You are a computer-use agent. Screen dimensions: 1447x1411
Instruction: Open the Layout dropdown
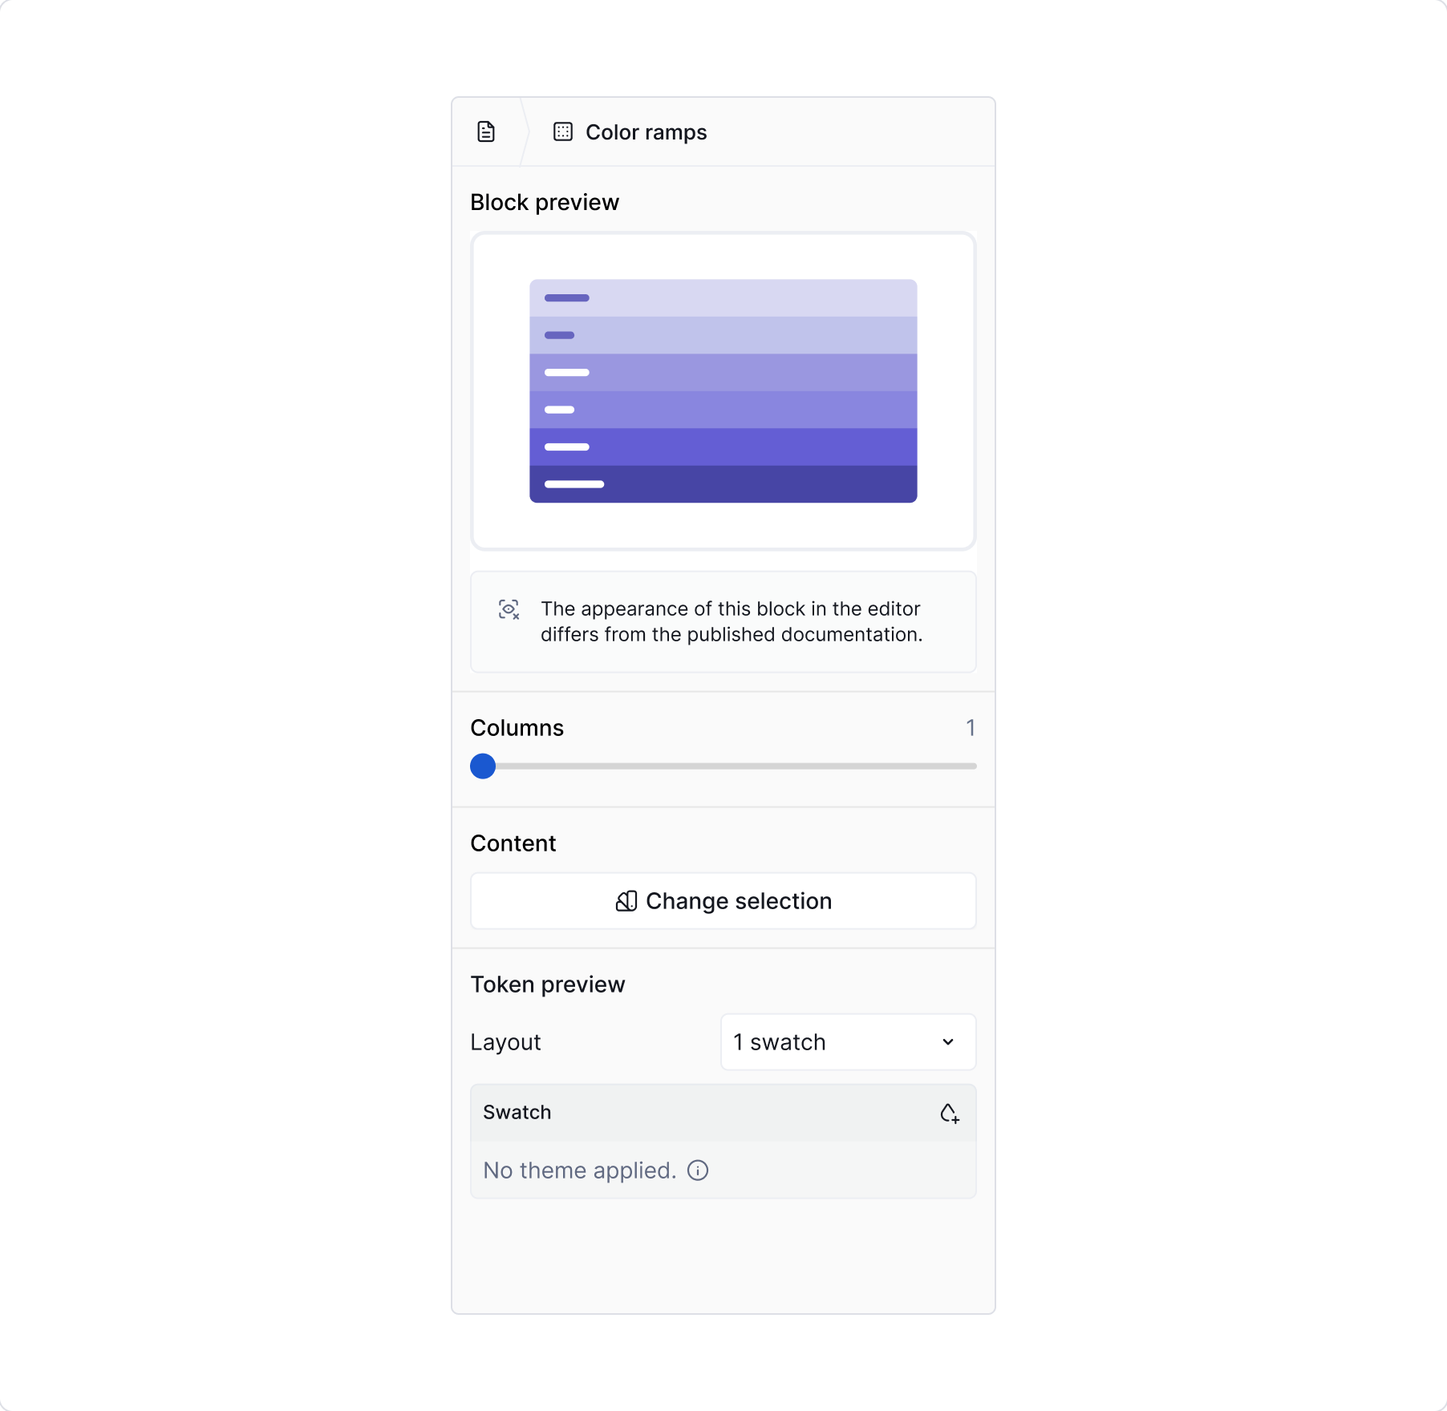[847, 1042]
